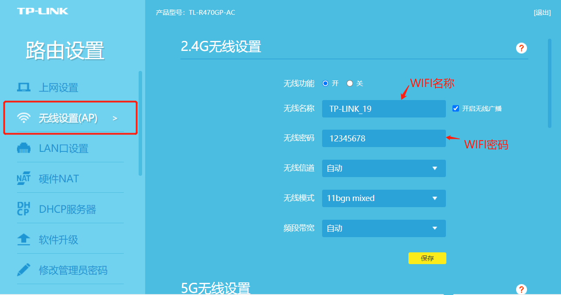
Task: Click the yellow 保存 button
Action: [427, 258]
